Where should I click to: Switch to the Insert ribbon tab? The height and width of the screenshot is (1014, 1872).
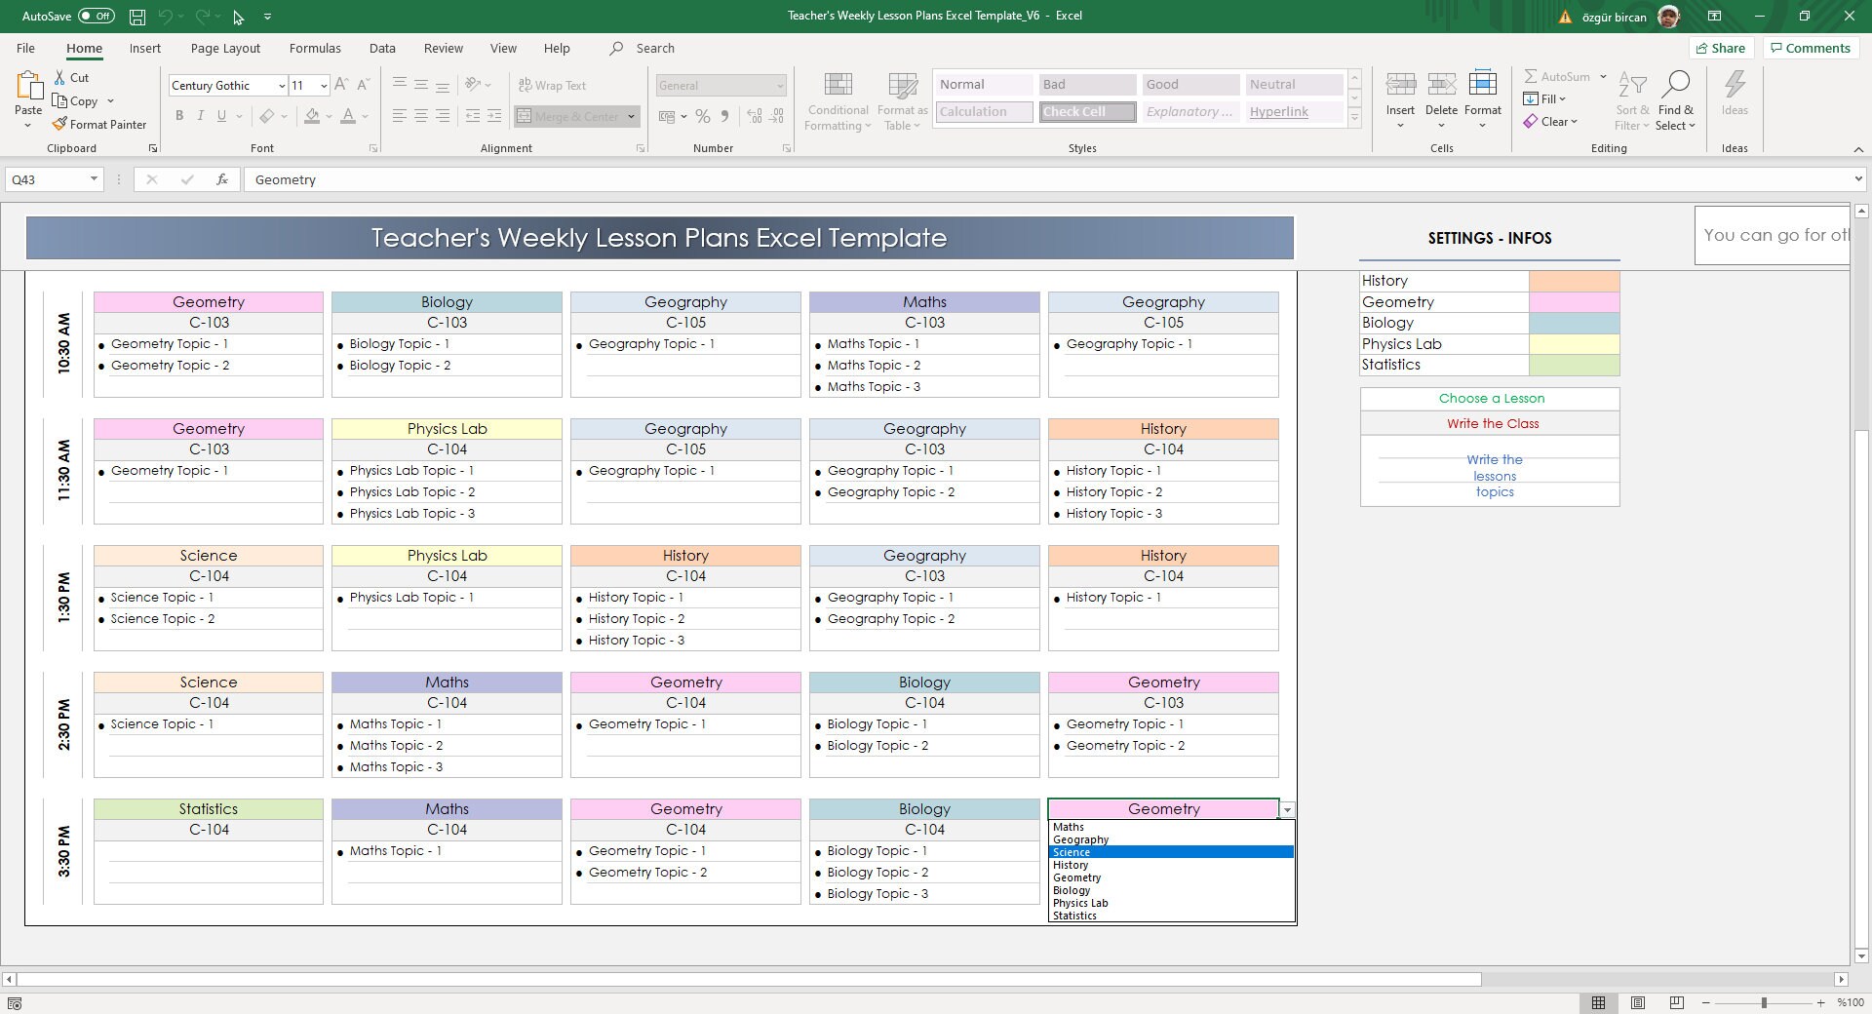(x=144, y=48)
